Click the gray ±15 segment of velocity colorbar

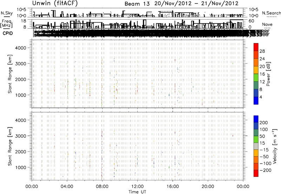click(256, 146)
